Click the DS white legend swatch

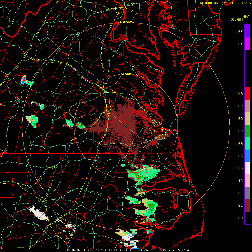[247, 168]
